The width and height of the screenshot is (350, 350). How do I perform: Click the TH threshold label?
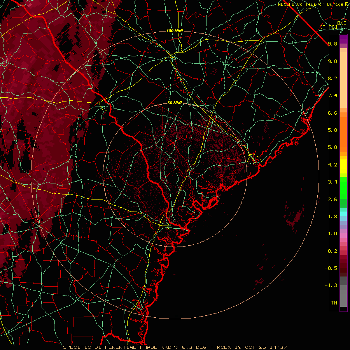coord(334,303)
